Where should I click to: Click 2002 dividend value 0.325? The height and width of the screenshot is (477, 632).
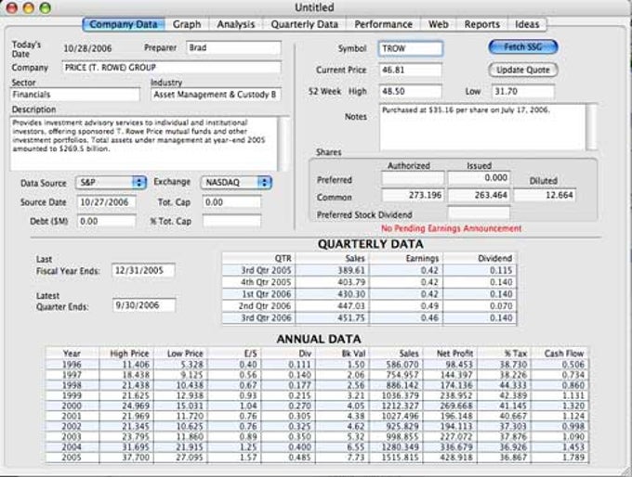[300, 426]
